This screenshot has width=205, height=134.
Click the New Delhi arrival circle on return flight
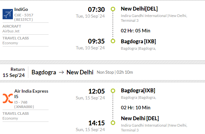pyautogui.click(x=113, y=123)
